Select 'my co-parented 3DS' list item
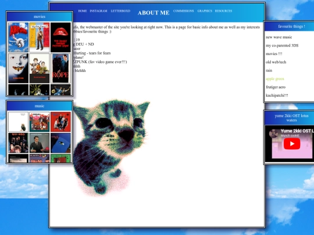Image resolution: width=314 pixels, height=235 pixels. pyautogui.click(x=282, y=46)
